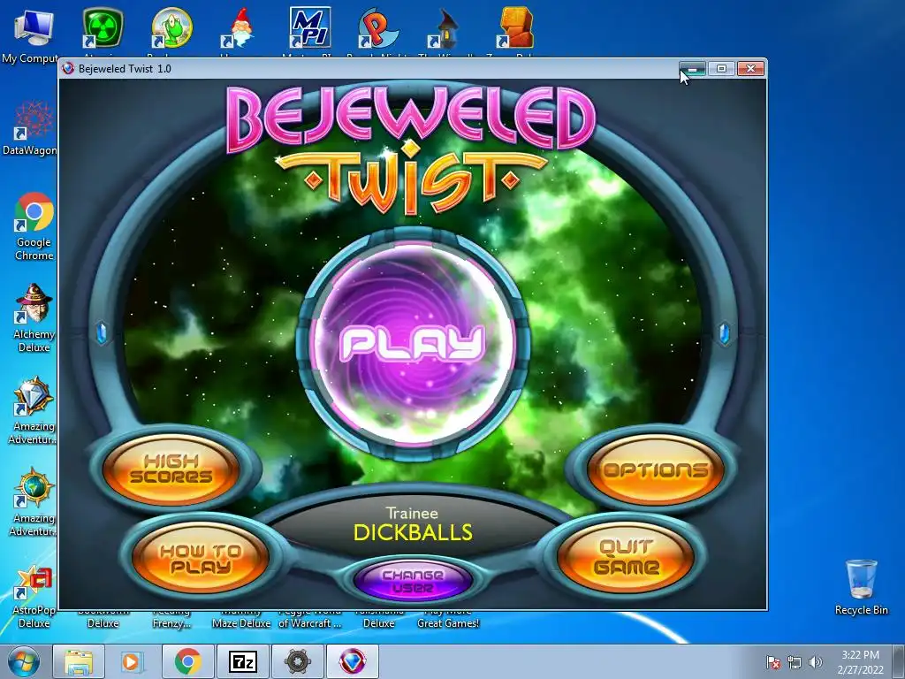The width and height of the screenshot is (905, 679).
Task: Click the Quit Game button
Action: click(x=626, y=558)
